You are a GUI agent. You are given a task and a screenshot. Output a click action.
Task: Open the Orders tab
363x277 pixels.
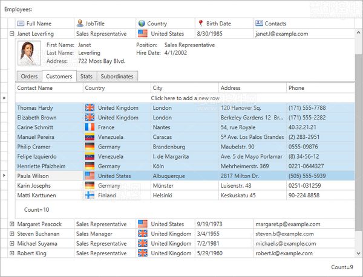(29, 77)
